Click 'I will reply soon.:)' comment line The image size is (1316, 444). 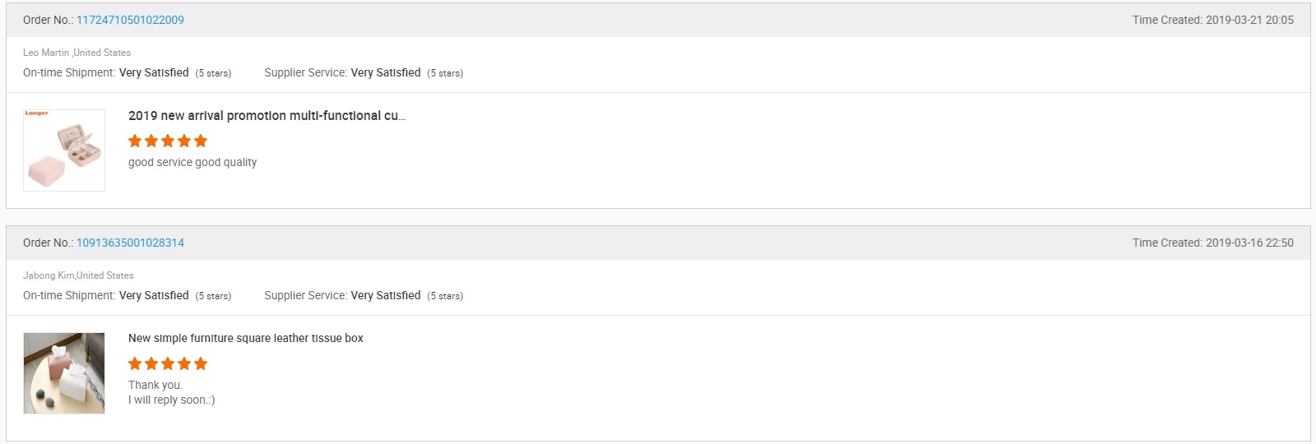(171, 400)
